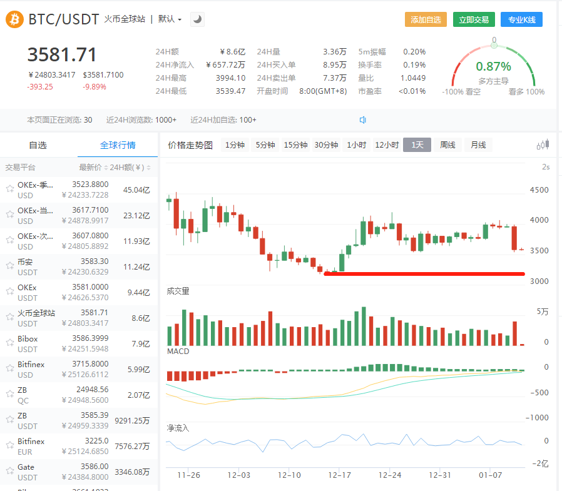Viewport: 562px width, 491px height.
Task: Select the 15分钟 chart interval
Action: [295, 145]
